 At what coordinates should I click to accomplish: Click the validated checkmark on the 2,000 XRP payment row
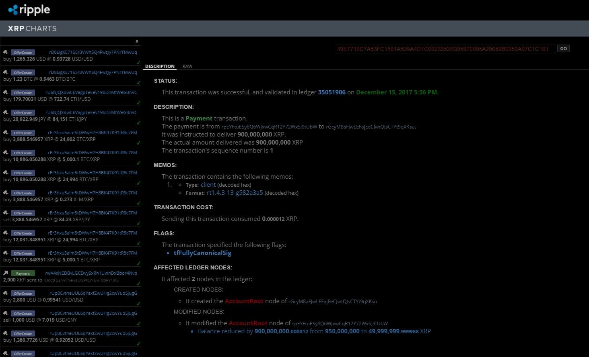138,284
